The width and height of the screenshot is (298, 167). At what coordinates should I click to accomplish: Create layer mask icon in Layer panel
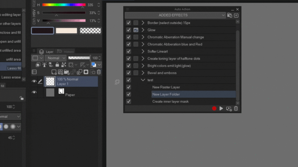click(x=86, y=72)
